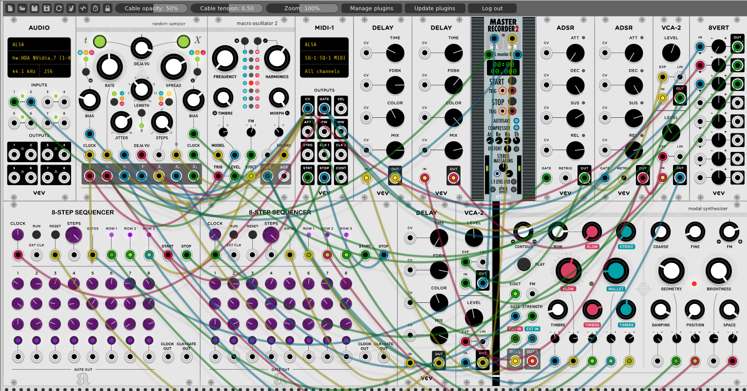Click Master Recorder in R jack
This screenshot has width=747, height=391.
coord(512,38)
